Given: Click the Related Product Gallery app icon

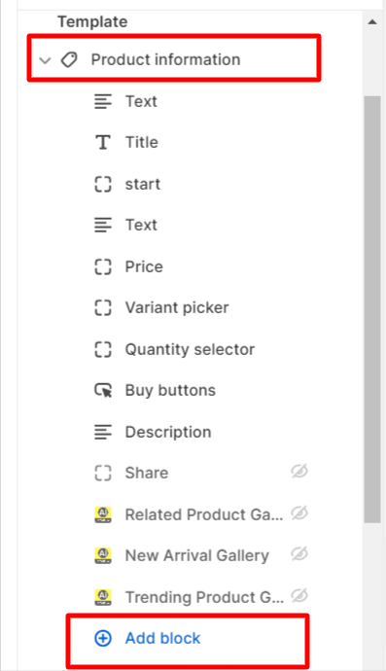Looking at the screenshot, I should tap(103, 514).
